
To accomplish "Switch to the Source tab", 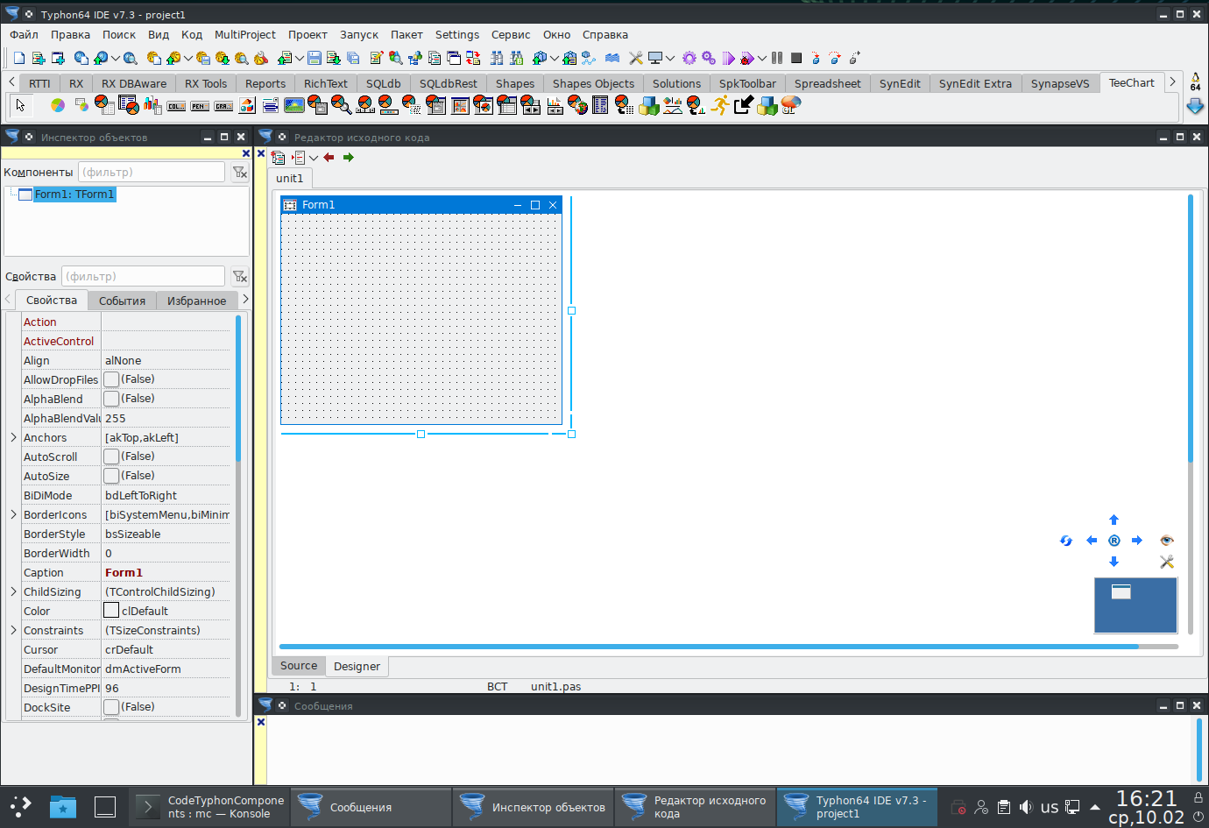I will tap(299, 666).
